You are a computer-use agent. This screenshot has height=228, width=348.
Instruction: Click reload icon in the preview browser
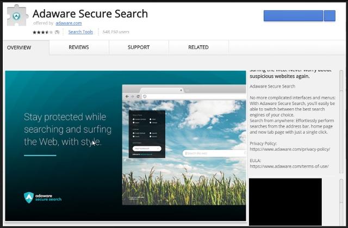coord(138,96)
